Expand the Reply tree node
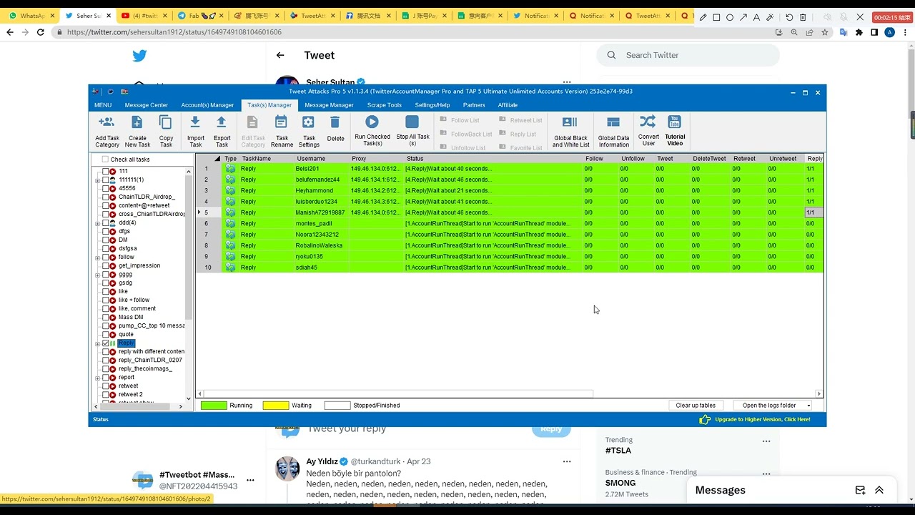 tap(97, 344)
